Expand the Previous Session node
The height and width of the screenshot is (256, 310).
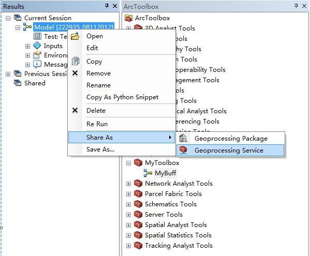[x=8, y=74]
